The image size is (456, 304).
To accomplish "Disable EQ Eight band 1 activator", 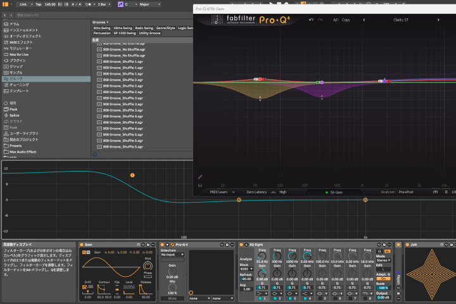I will tap(260, 298).
